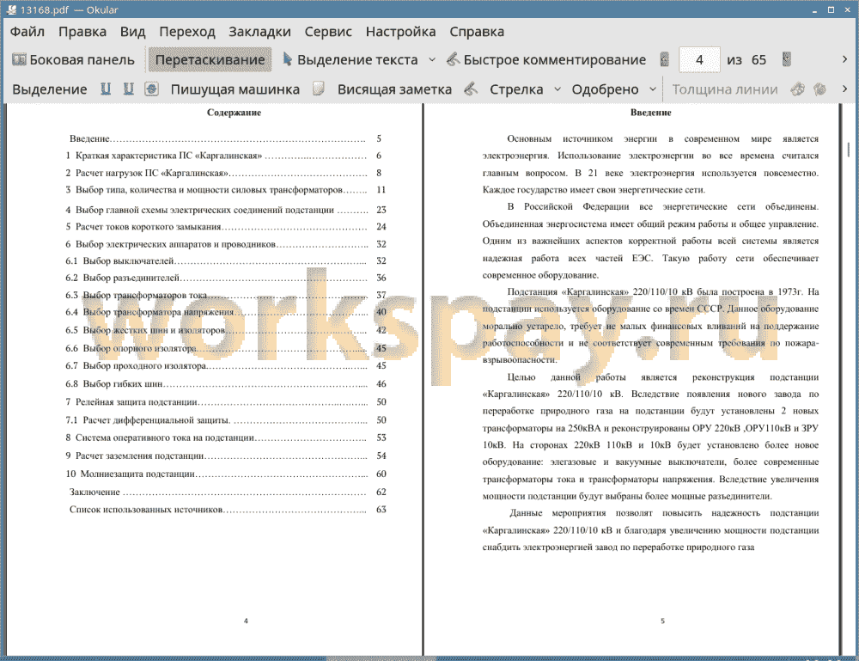859x661 pixels.
Task: Minimize the Okular window
Action: [815, 9]
